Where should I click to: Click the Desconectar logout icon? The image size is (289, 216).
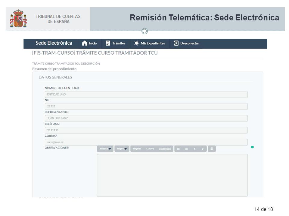pyautogui.click(x=176, y=43)
